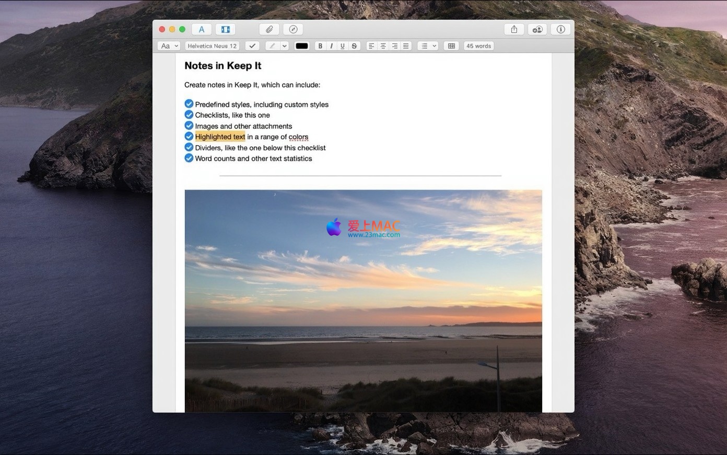Toggle checkbox for 'Images and other attachments'

pyautogui.click(x=189, y=126)
